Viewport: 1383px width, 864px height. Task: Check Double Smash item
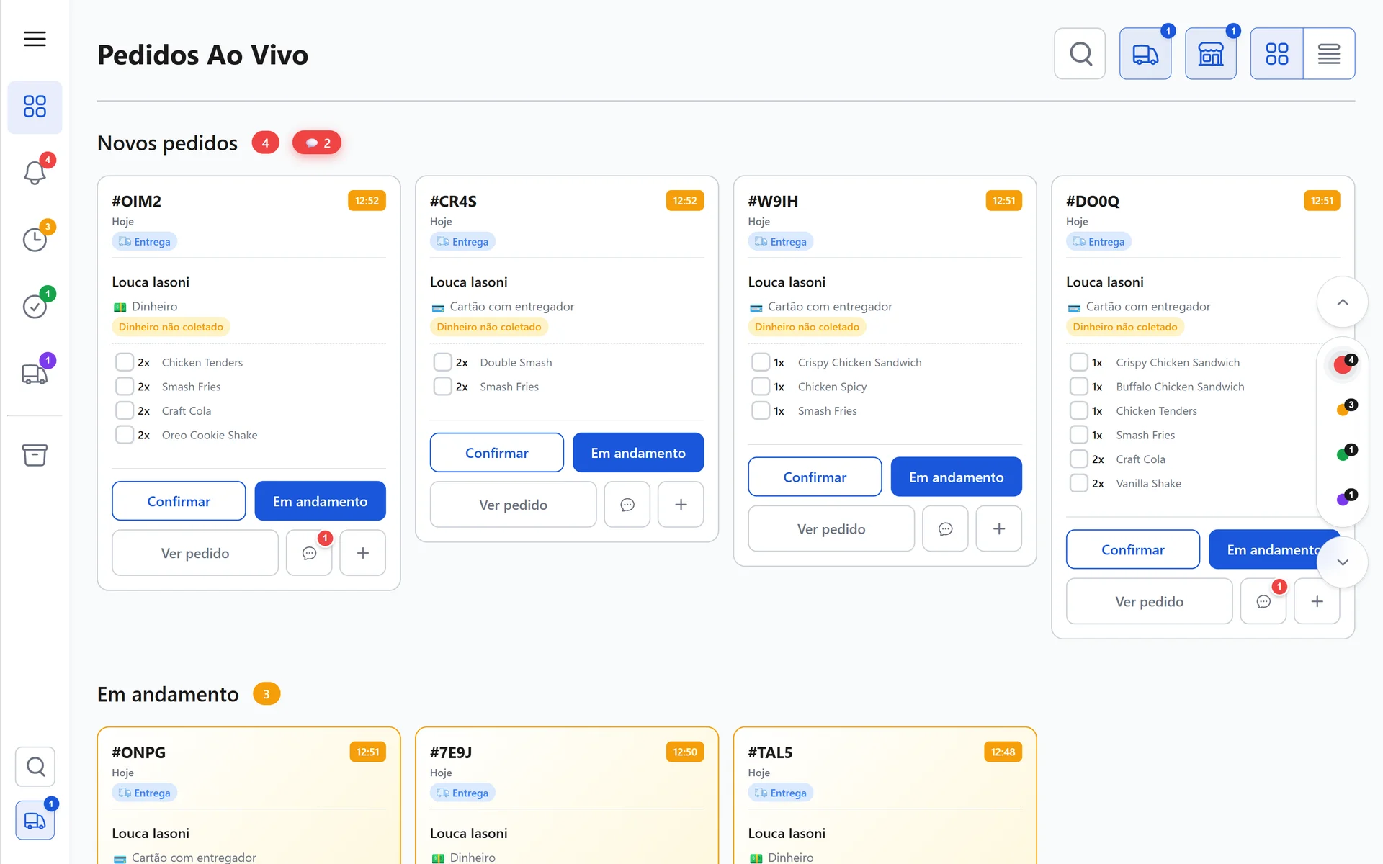click(x=442, y=362)
